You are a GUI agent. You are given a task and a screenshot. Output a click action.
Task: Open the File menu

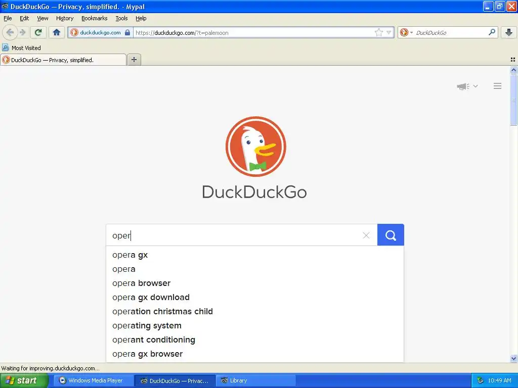pos(8,18)
